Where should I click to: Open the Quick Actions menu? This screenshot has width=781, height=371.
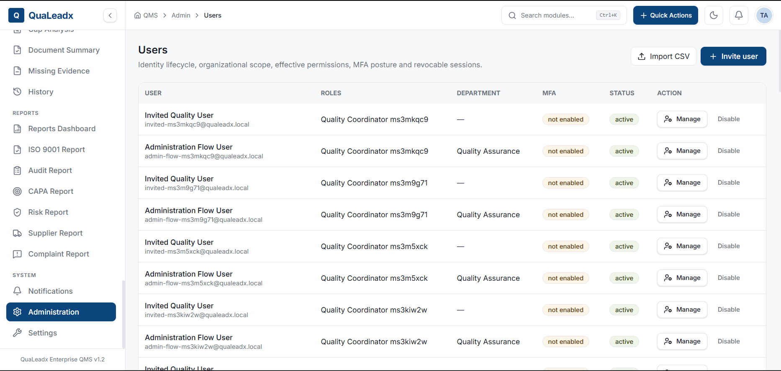(x=665, y=15)
